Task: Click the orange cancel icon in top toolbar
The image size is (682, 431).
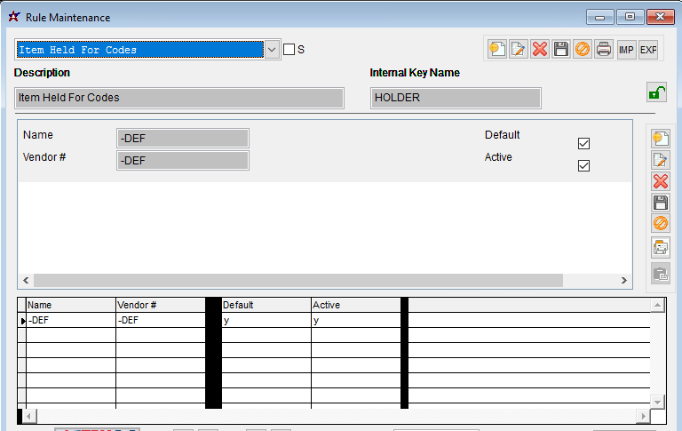Action: [x=583, y=50]
